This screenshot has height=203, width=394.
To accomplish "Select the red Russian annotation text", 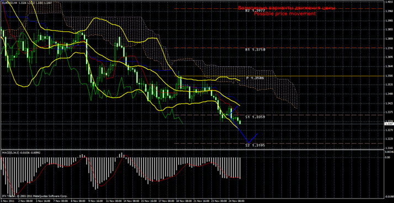I will (287, 8).
